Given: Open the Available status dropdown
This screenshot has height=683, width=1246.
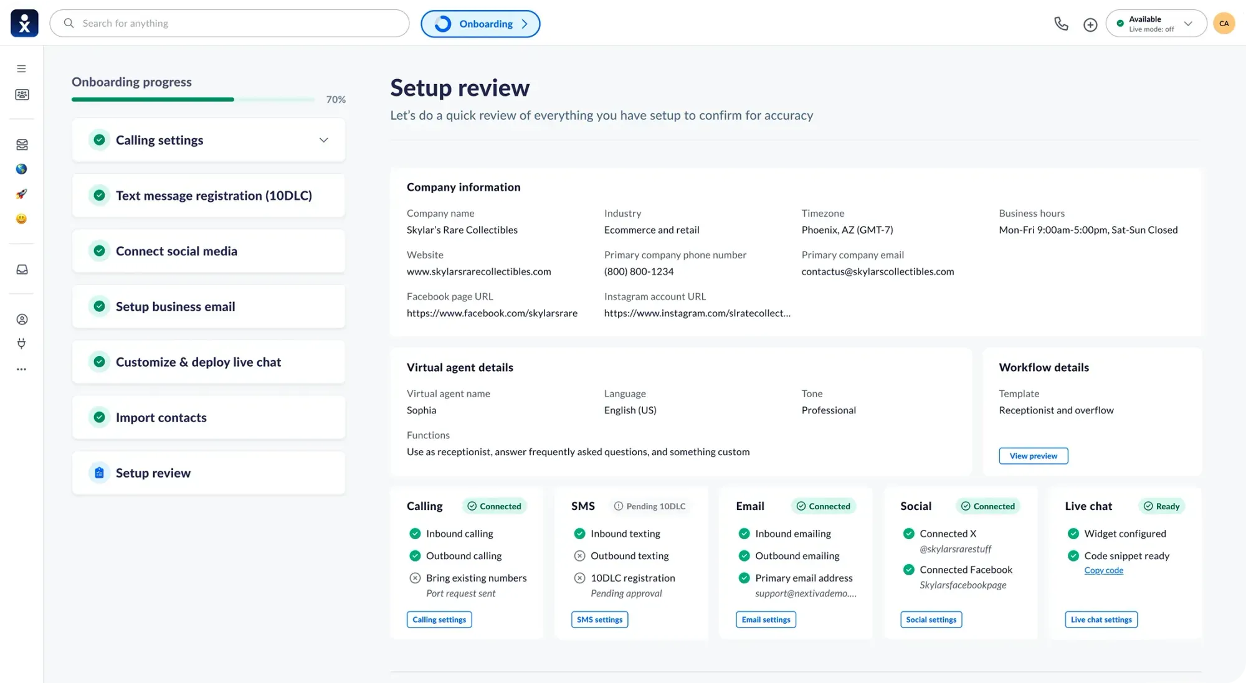Looking at the screenshot, I should pos(1155,23).
